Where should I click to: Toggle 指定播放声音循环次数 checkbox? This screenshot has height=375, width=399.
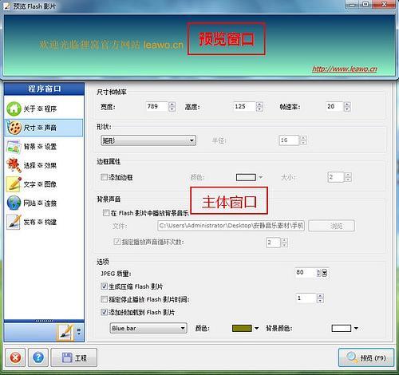117,242
